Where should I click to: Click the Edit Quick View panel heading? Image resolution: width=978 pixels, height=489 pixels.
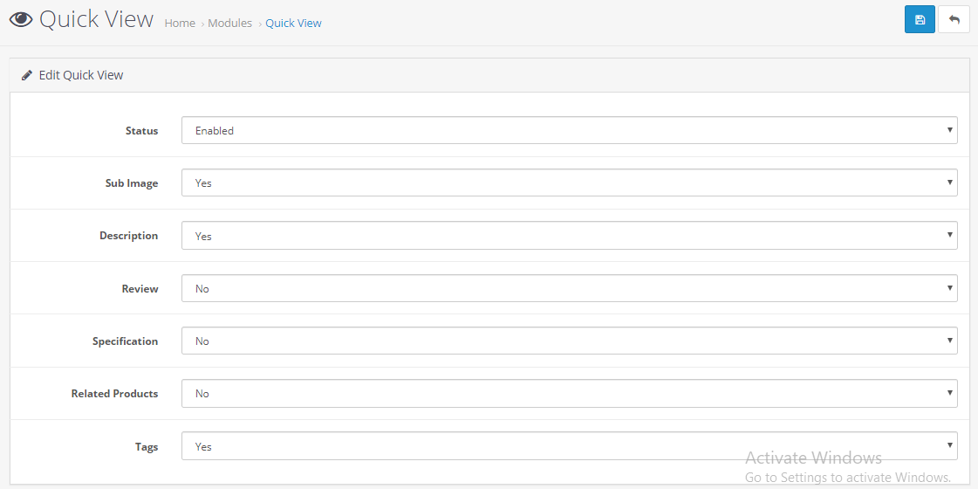click(81, 76)
